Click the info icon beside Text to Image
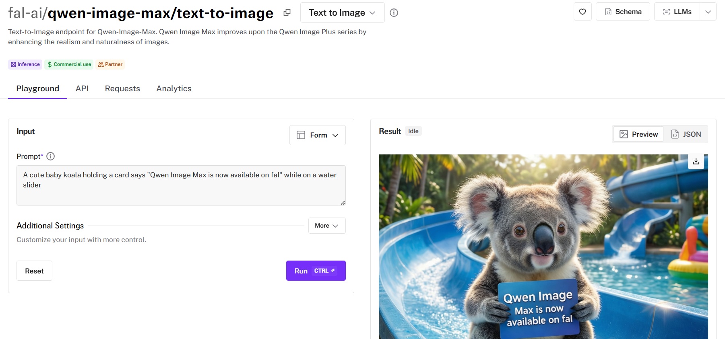Viewport: 725px width, 339px height. tap(394, 13)
